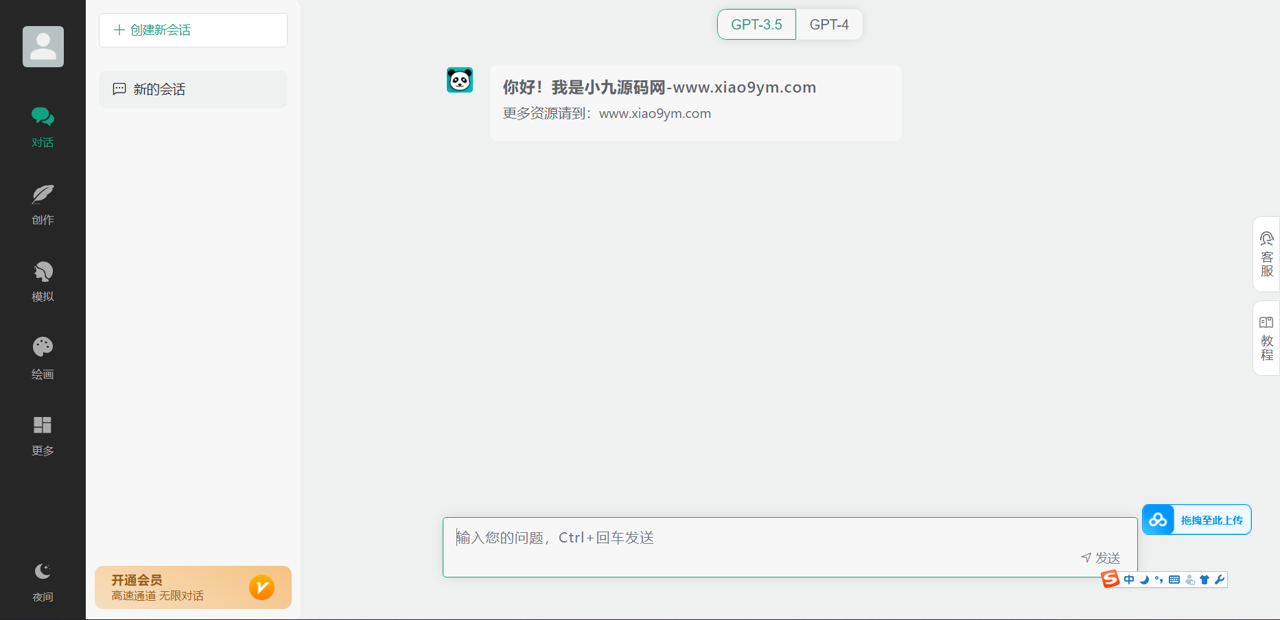Toggle punctuation mode in IME bar
Image resolution: width=1280 pixels, height=620 pixels.
[1159, 580]
